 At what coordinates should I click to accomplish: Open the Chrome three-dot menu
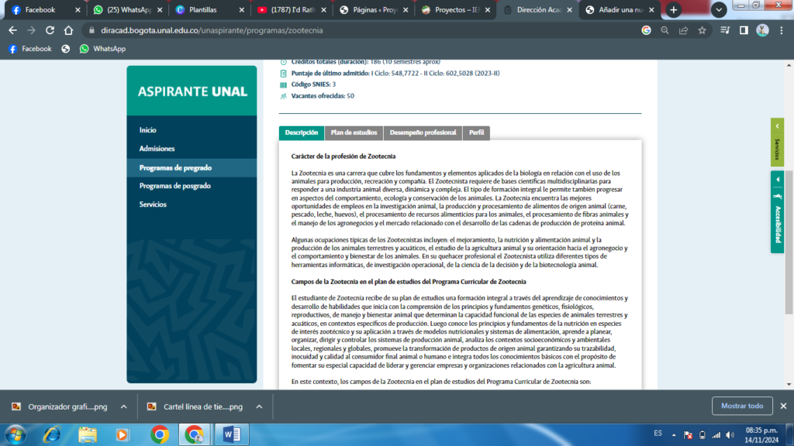[x=782, y=30]
